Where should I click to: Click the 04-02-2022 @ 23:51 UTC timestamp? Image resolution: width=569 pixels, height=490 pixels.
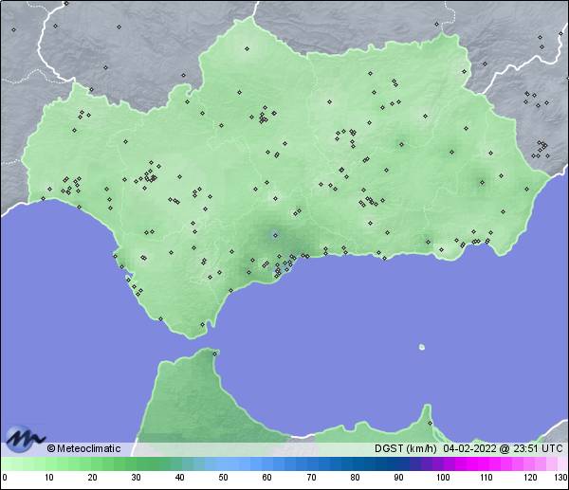point(504,448)
